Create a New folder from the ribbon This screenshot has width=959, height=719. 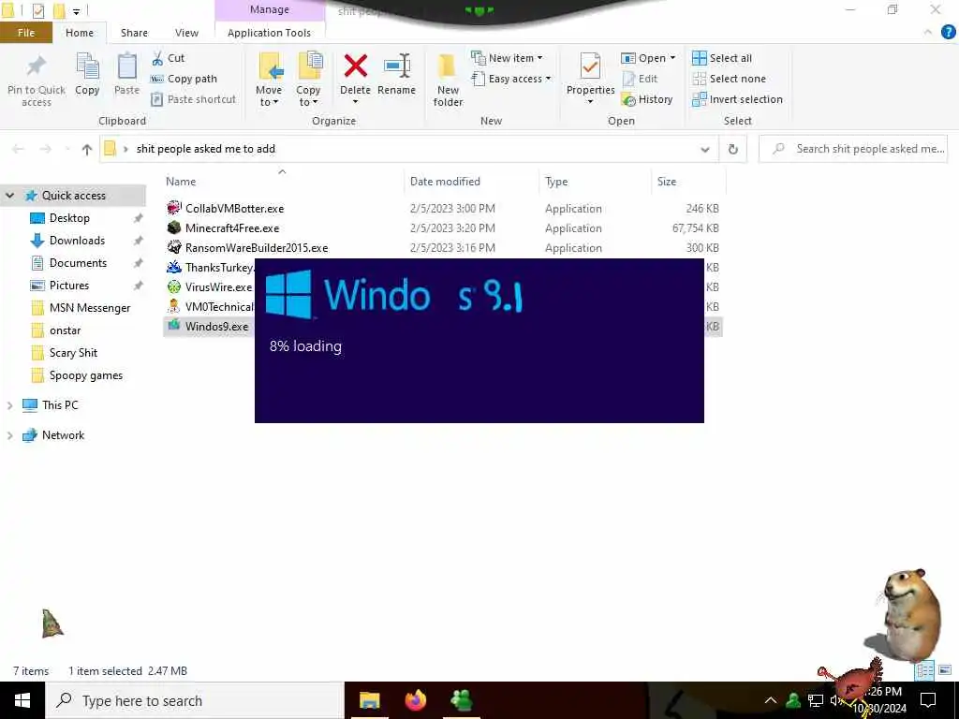[x=448, y=80]
